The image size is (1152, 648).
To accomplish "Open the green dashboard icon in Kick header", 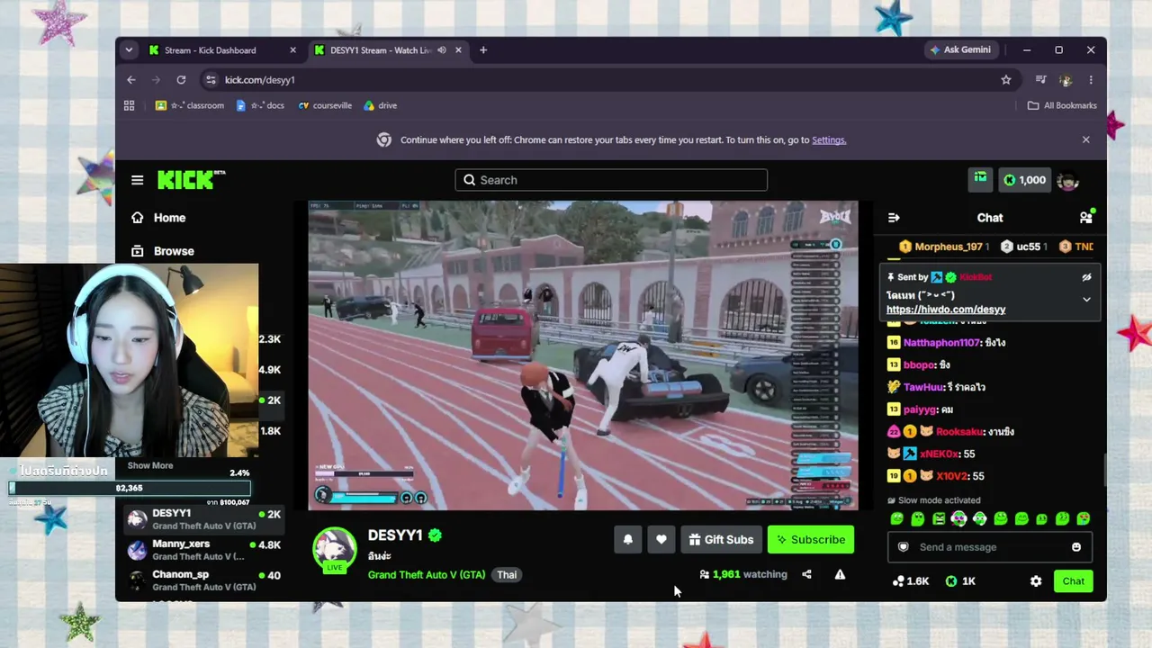I will tap(980, 180).
